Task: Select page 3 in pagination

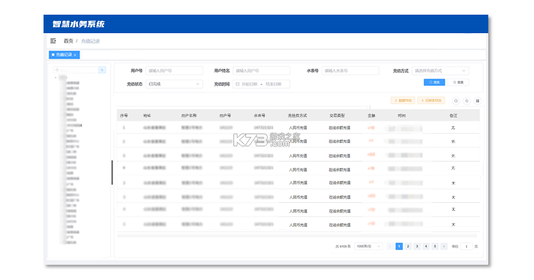Action: [417, 246]
